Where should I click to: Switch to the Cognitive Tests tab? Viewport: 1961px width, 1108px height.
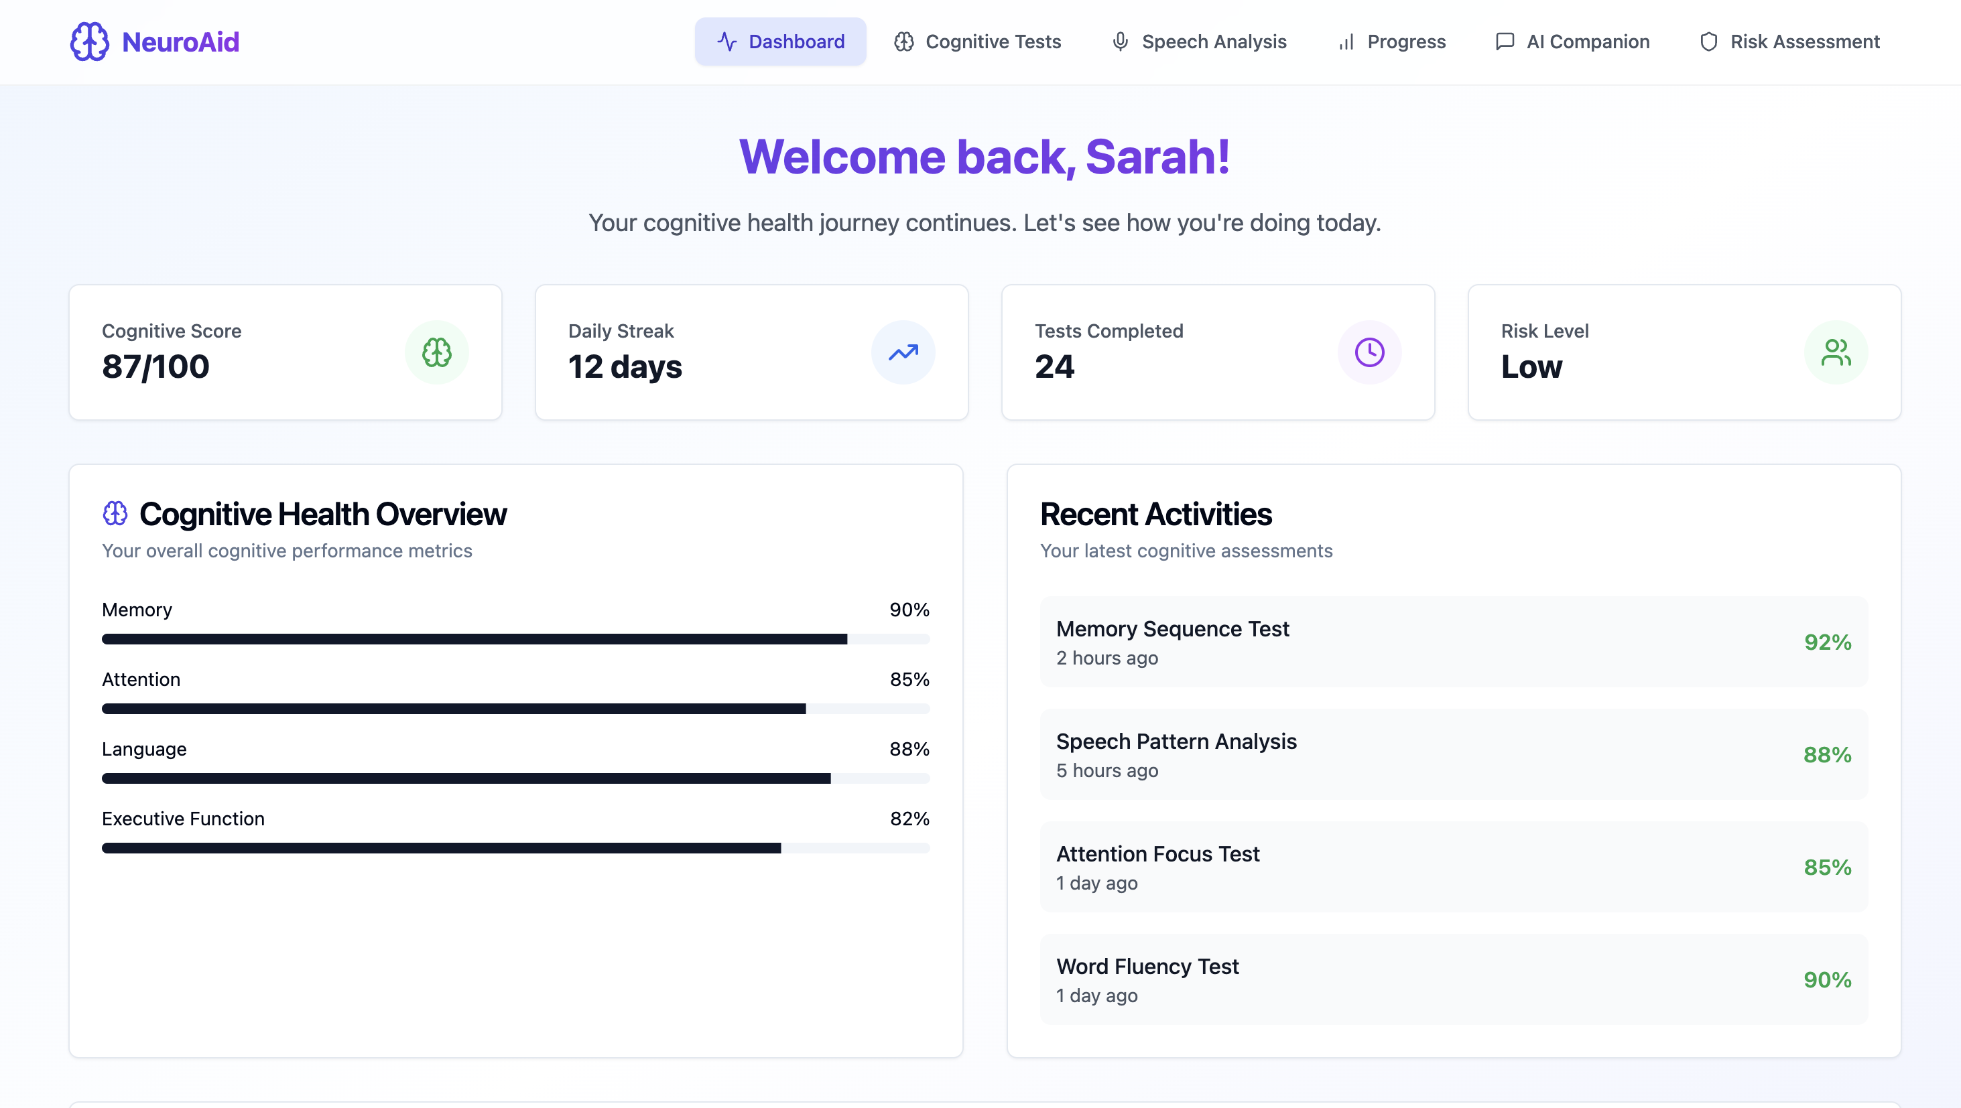(x=977, y=42)
